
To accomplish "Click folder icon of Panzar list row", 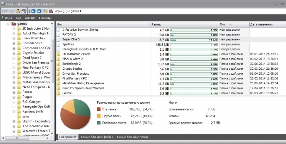I will (x=58, y=93).
